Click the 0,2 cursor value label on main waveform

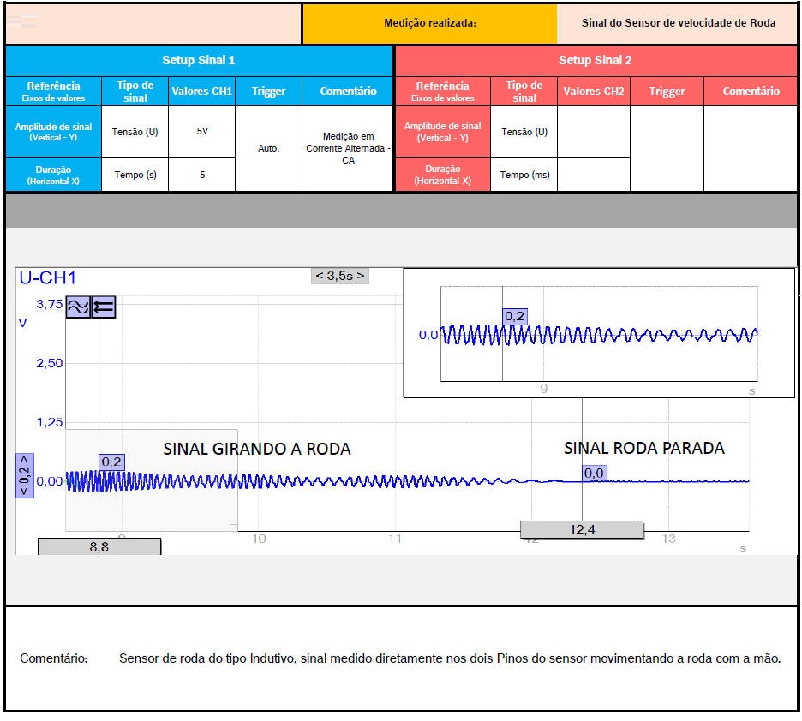click(111, 462)
